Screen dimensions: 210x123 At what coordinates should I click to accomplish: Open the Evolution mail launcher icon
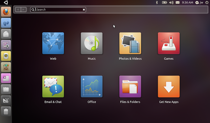pyautogui.click(x=6, y=34)
